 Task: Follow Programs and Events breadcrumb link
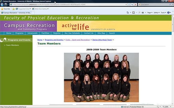coord(54,40)
